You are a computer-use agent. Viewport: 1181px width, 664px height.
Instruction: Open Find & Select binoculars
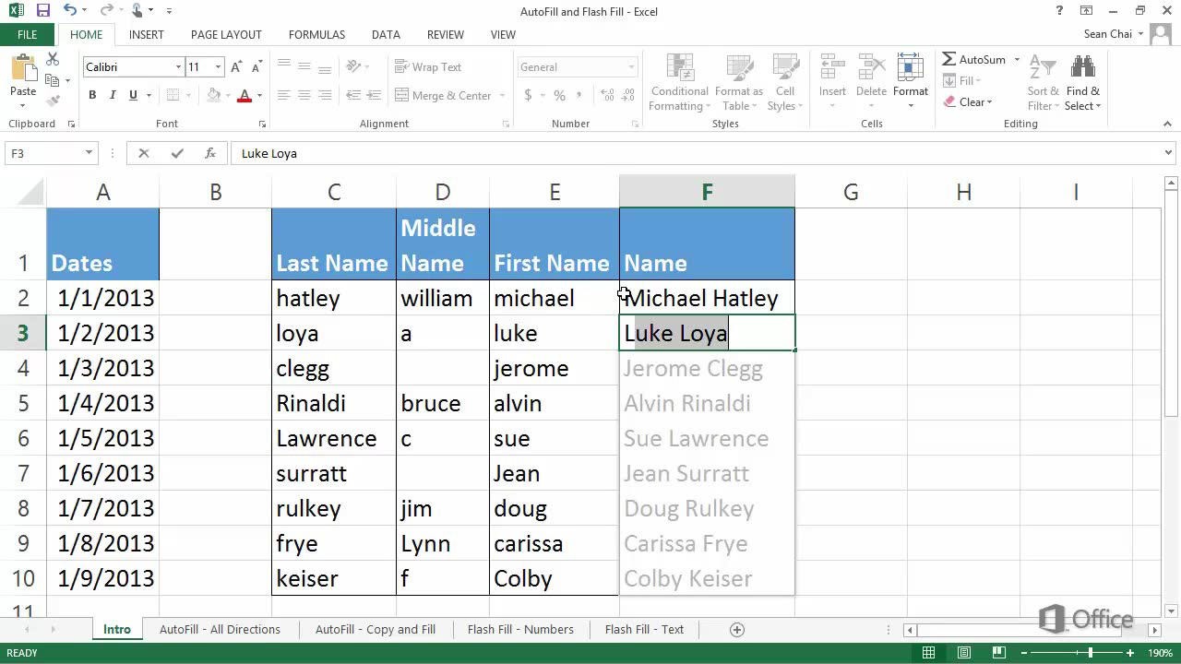pyautogui.click(x=1082, y=83)
